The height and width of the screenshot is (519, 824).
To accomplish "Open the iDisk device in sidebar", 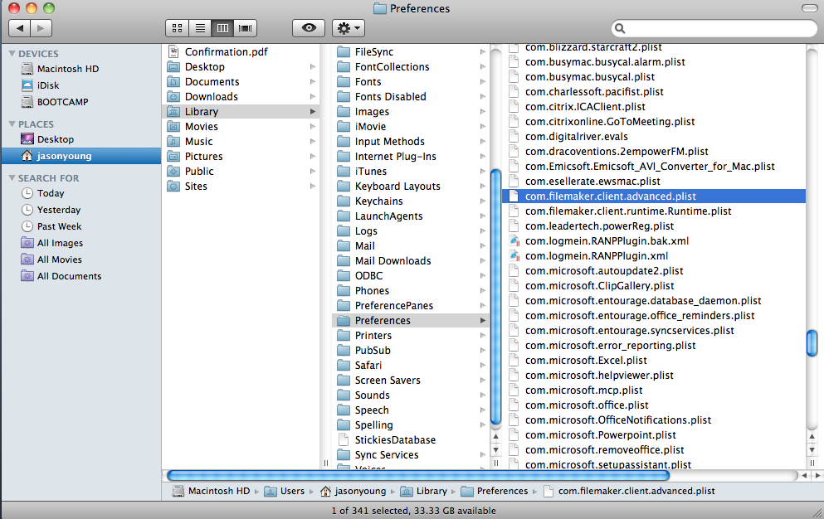I will pos(48,85).
